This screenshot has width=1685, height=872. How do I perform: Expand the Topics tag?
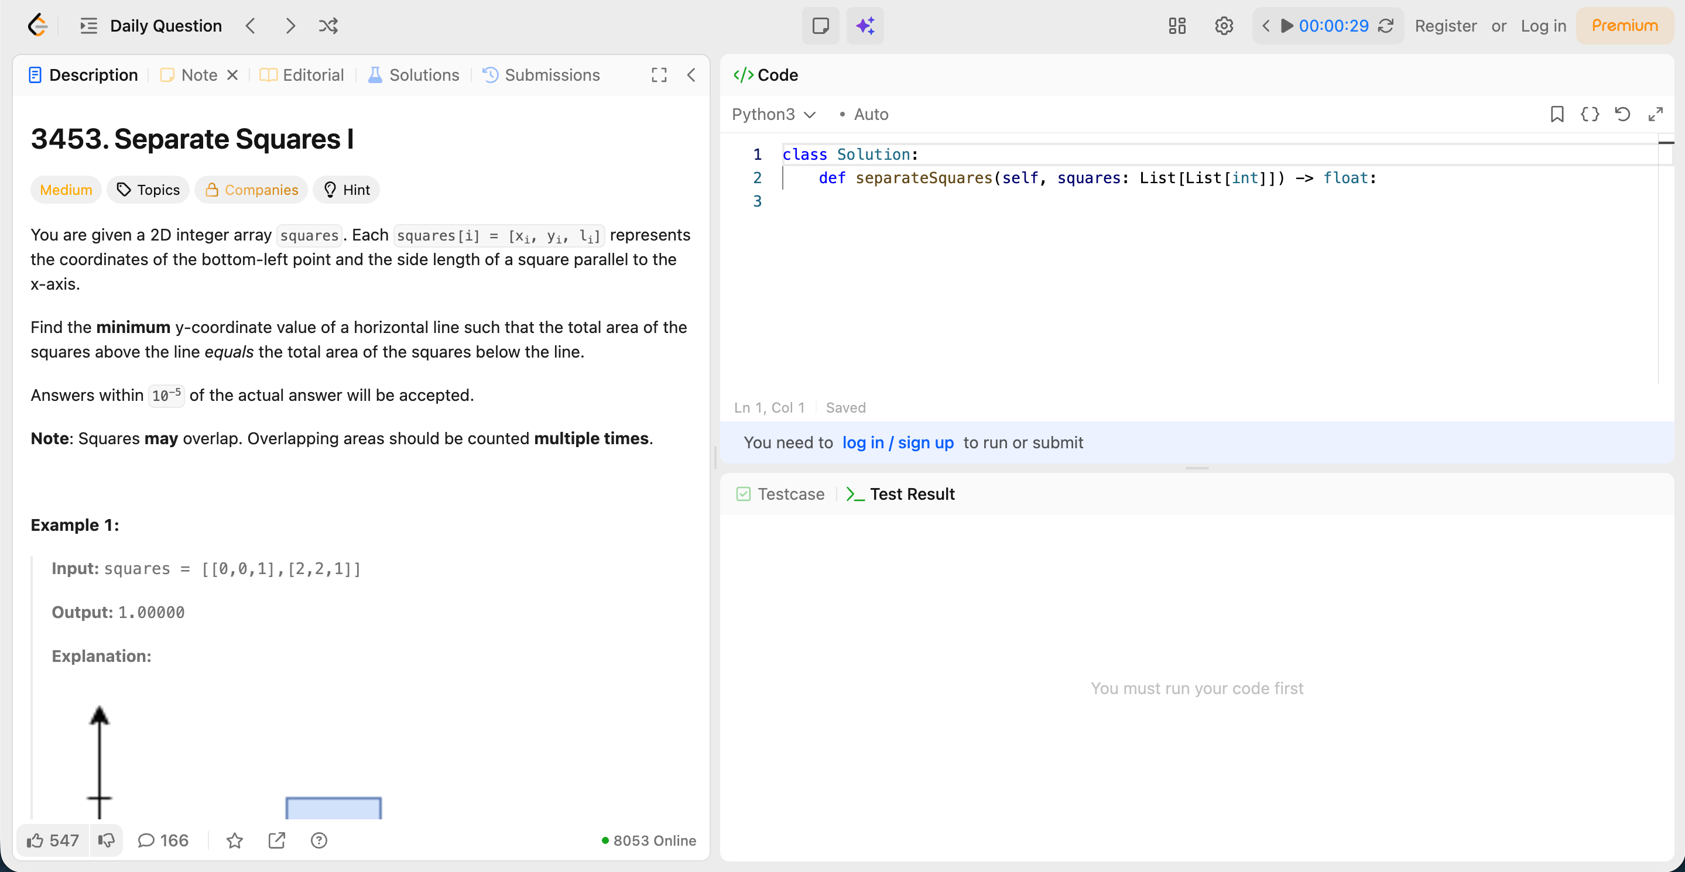click(x=149, y=190)
